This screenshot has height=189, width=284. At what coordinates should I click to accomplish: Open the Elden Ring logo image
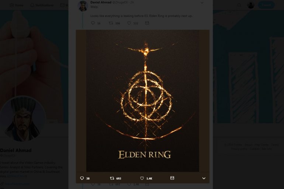[143, 101]
